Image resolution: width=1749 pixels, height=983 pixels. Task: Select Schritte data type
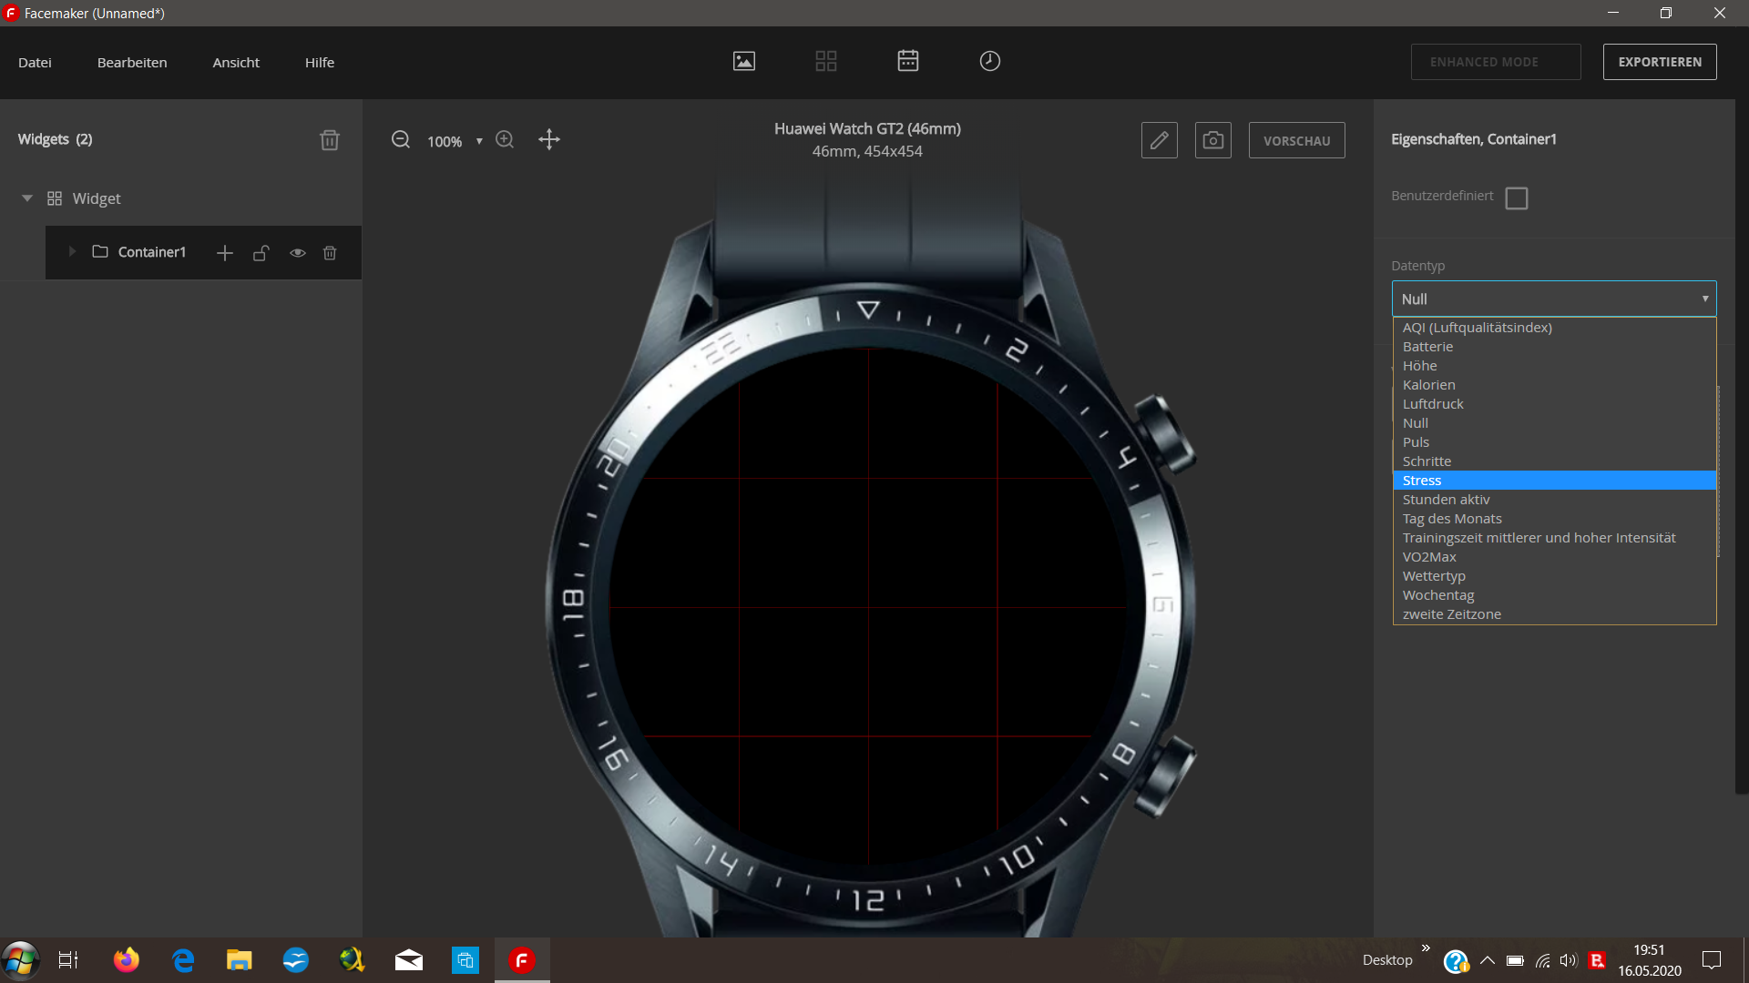coord(1554,461)
